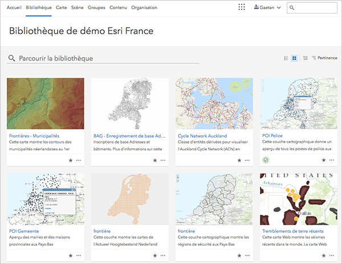
Task: Open the Frontières - Municipalités map thumbnail
Action: 46,104
